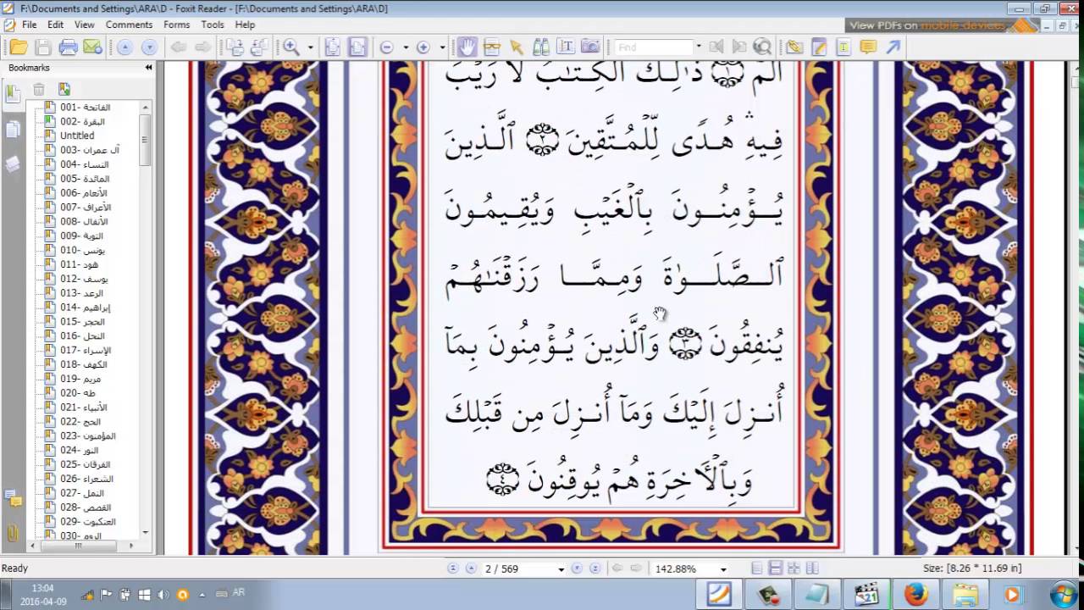Go to first page in status bar

[452, 568]
